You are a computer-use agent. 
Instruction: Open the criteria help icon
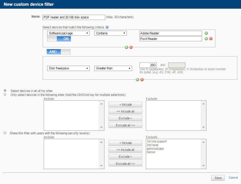click(x=107, y=27)
